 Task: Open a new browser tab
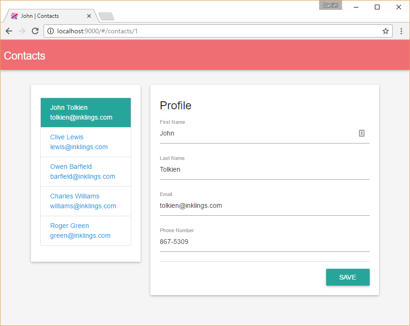pyautogui.click(x=106, y=16)
